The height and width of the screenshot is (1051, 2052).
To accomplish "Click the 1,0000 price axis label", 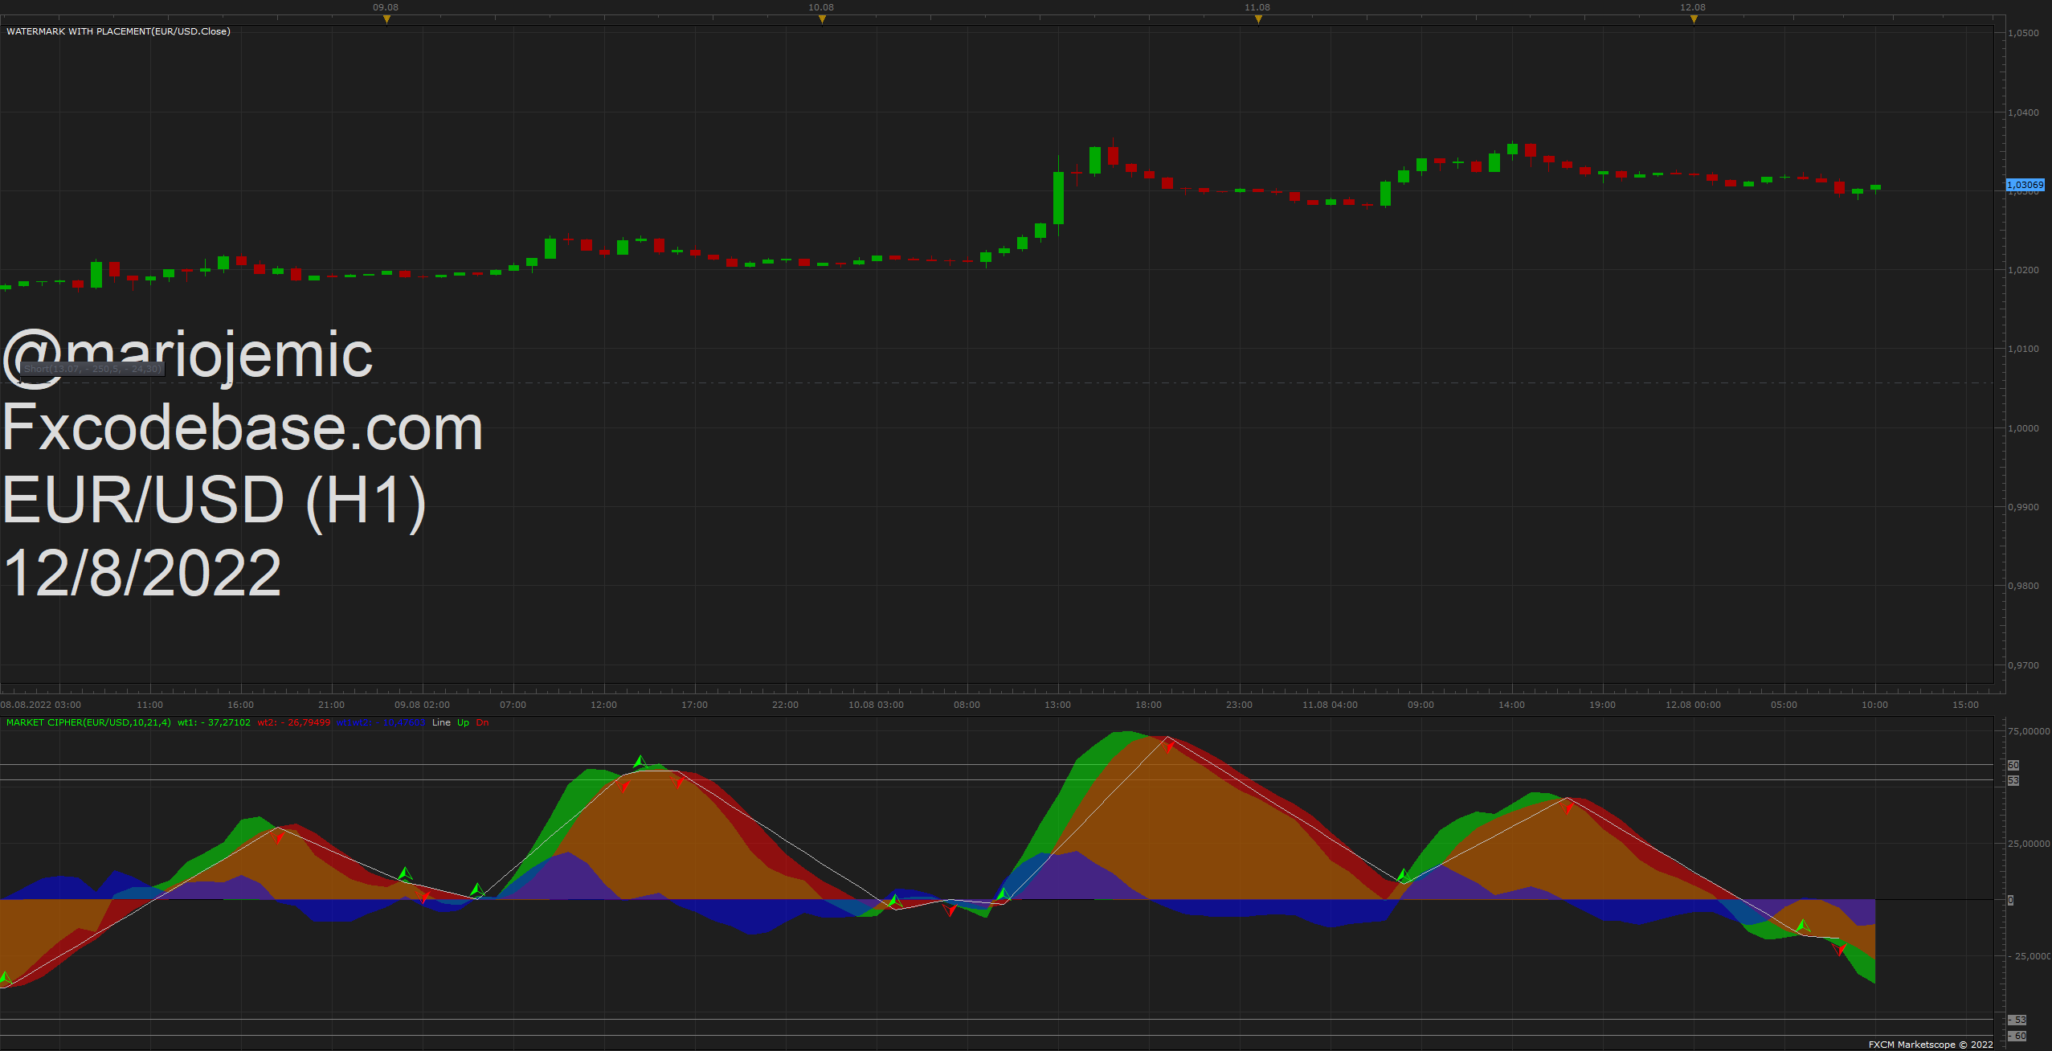I will (2023, 428).
